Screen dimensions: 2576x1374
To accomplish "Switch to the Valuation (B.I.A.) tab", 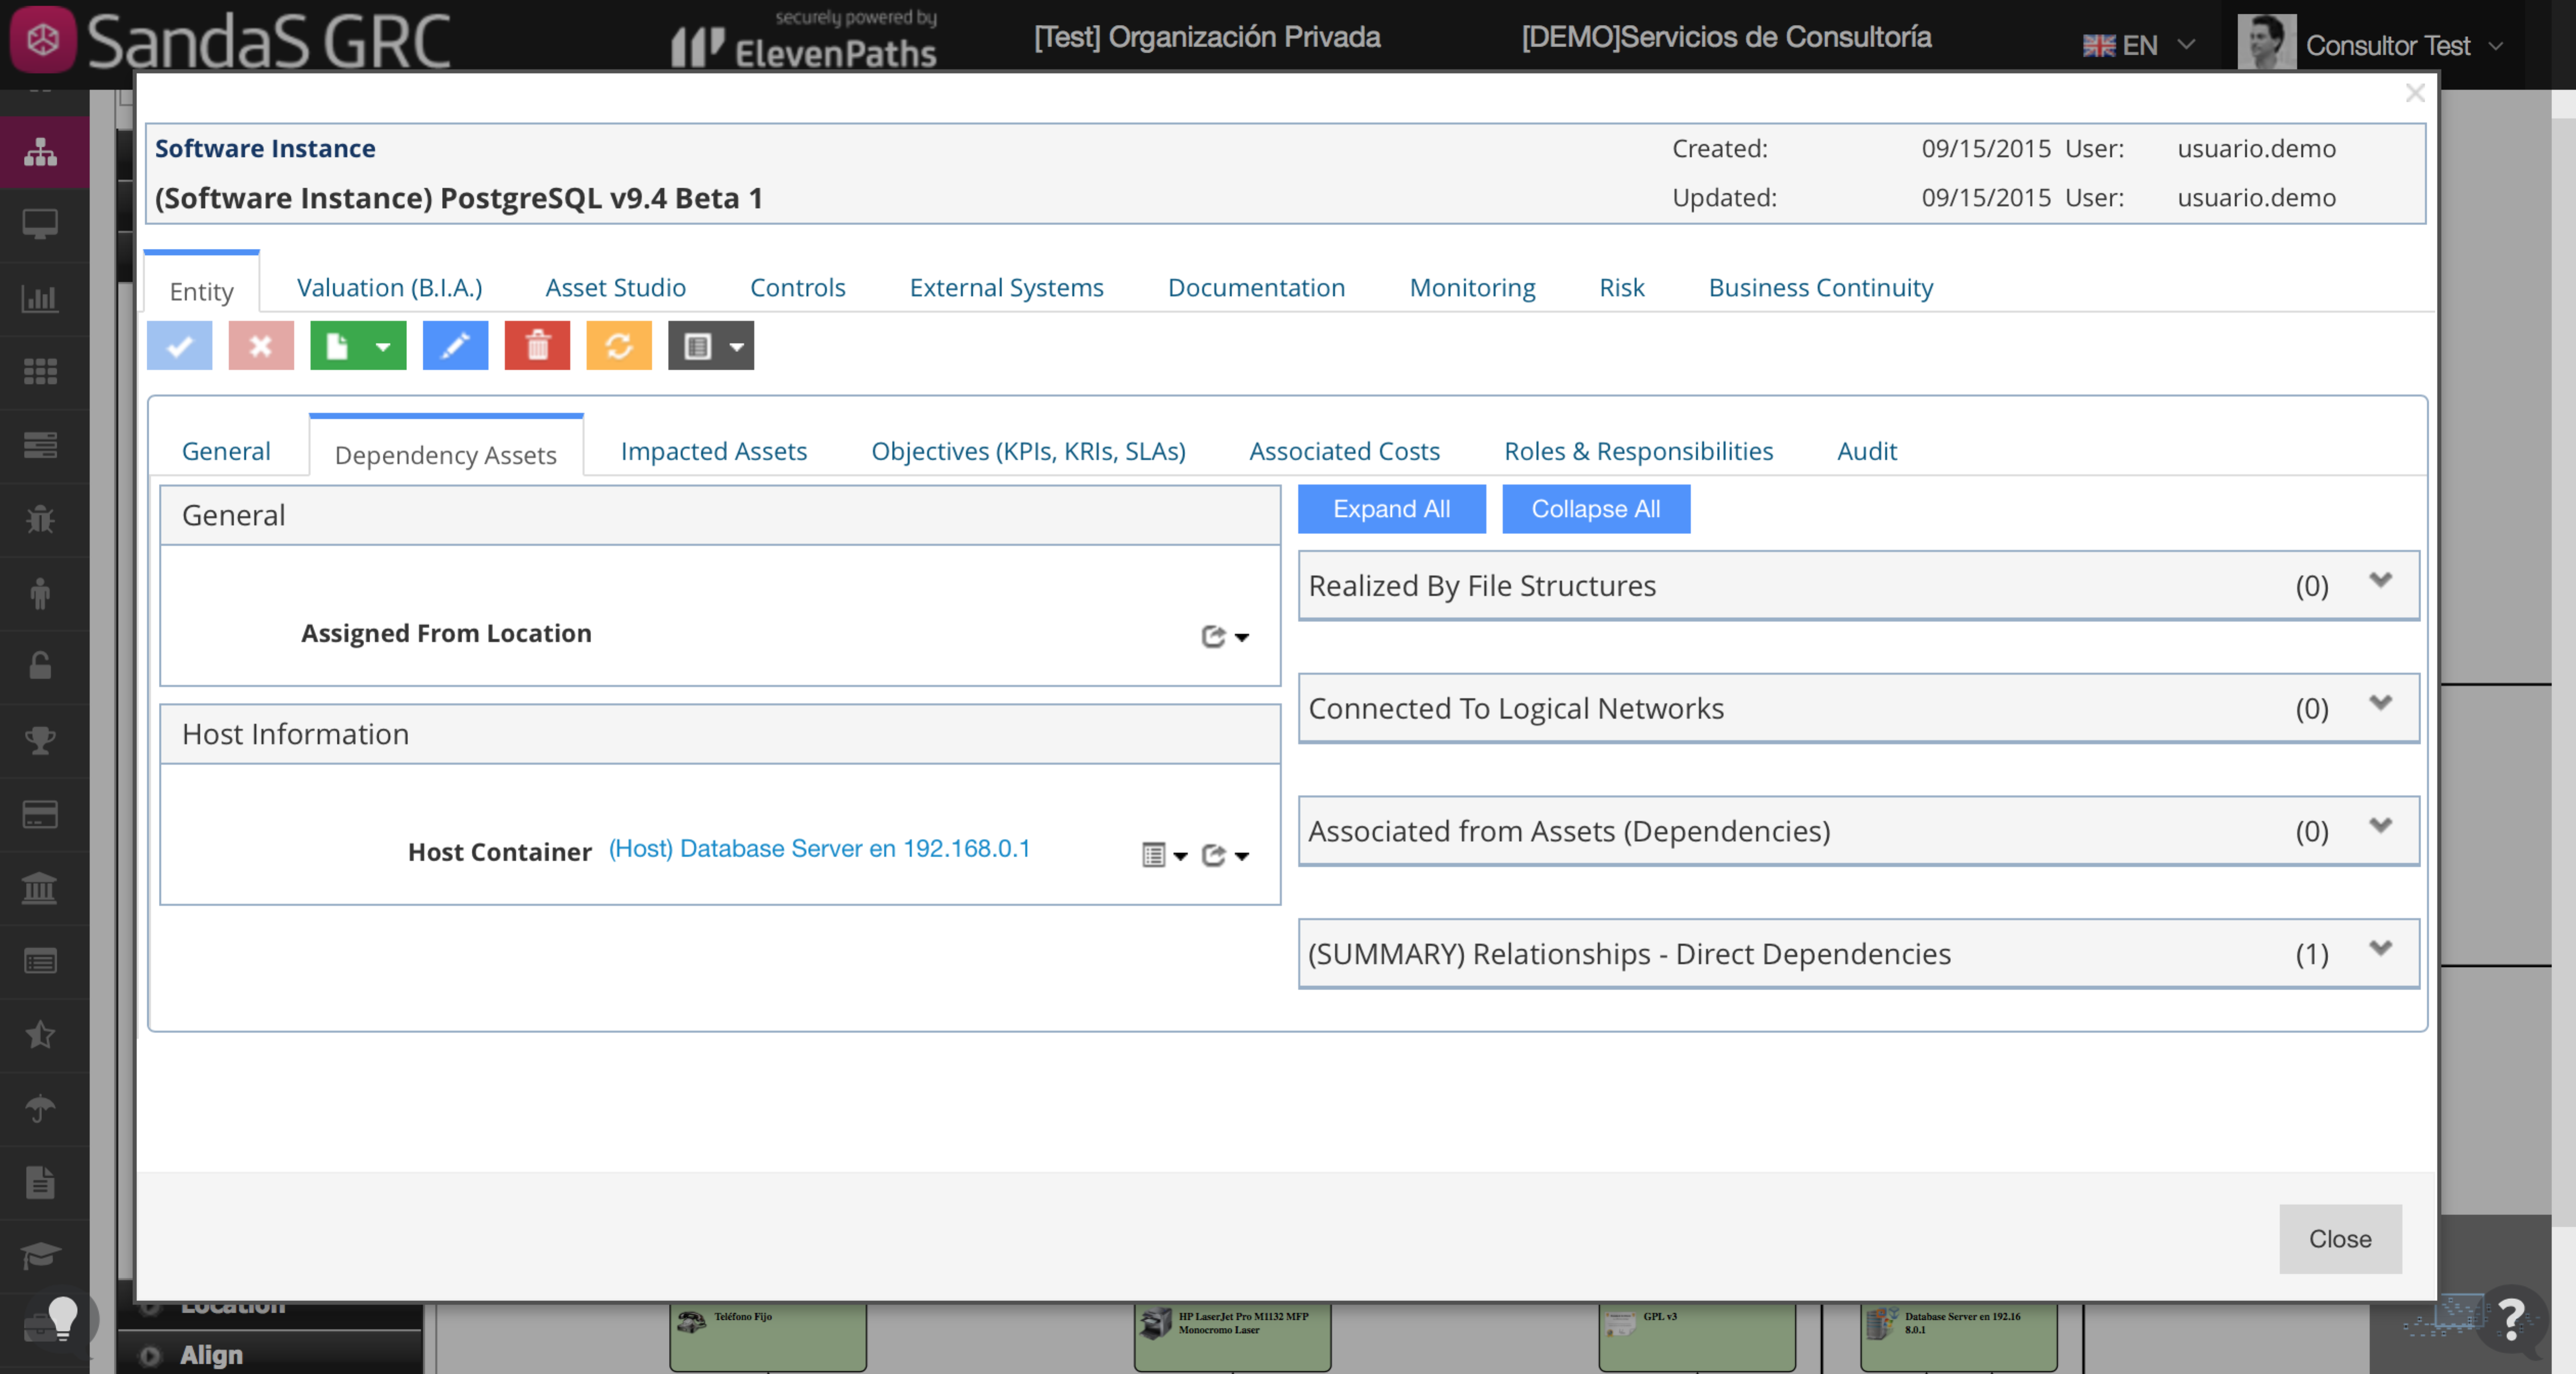I will pos(389,288).
